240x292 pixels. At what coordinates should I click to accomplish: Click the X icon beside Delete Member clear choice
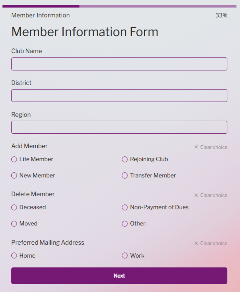coord(196,195)
